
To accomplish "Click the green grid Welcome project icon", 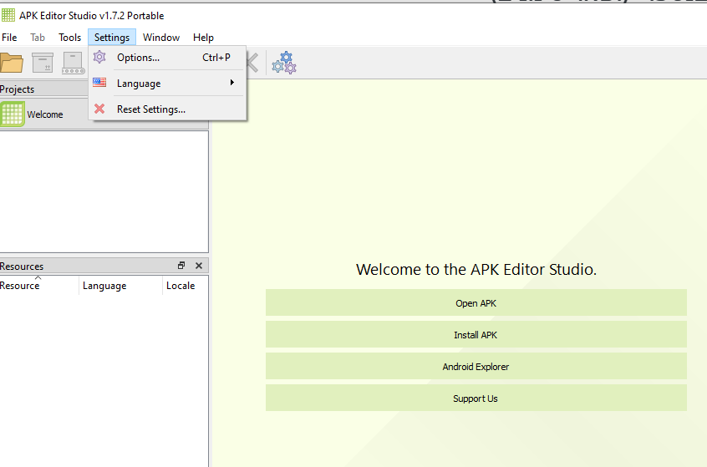I will tap(13, 114).
